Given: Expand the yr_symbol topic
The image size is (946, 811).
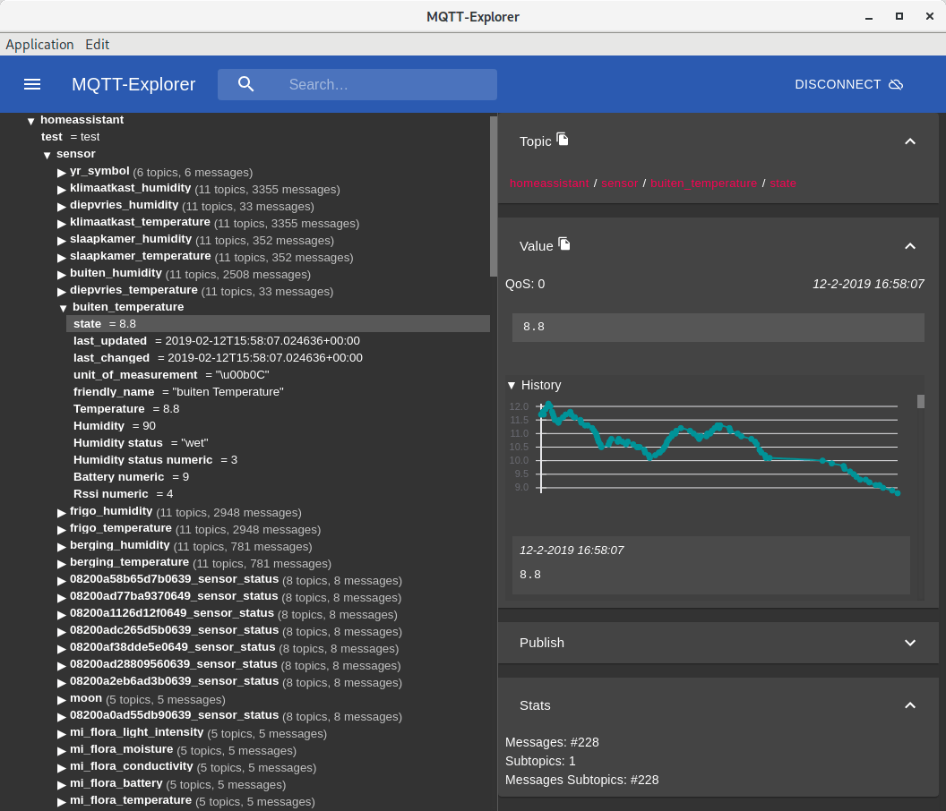Looking at the screenshot, I should (62, 173).
